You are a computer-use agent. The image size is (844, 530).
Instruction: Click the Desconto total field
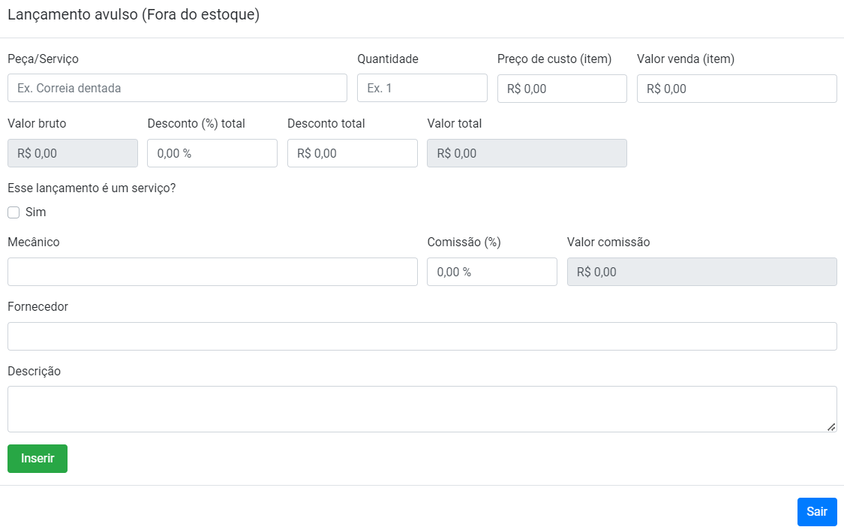[352, 153]
